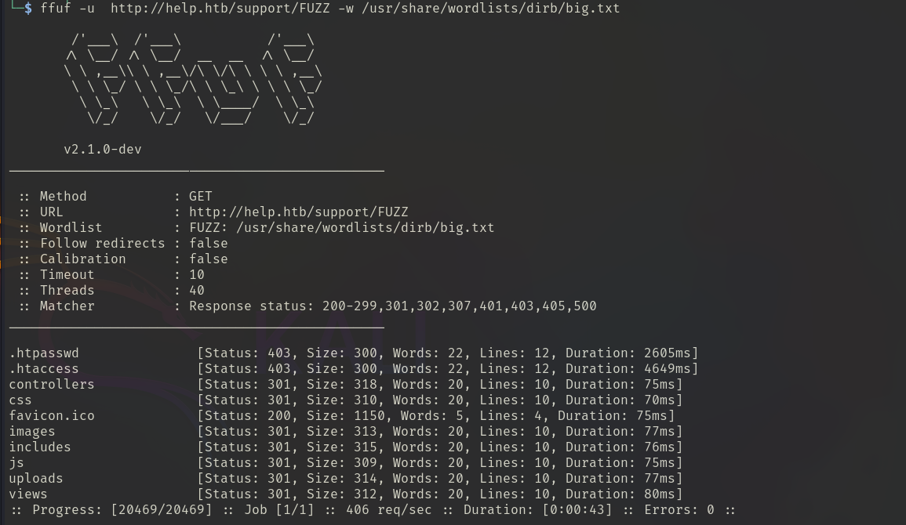
Task: Click the Follow redirects false value
Action: (x=208, y=243)
